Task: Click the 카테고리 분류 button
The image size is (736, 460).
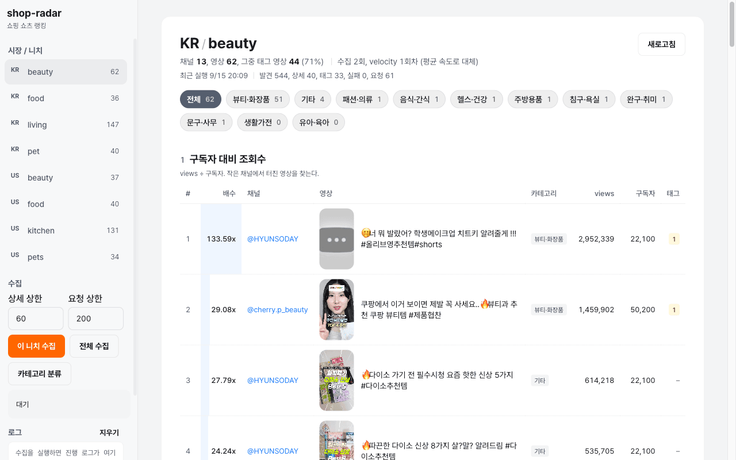Action: point(40,374)
